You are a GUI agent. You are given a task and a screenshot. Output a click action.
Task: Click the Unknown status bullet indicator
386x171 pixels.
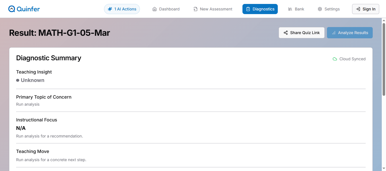click(18, 80)
